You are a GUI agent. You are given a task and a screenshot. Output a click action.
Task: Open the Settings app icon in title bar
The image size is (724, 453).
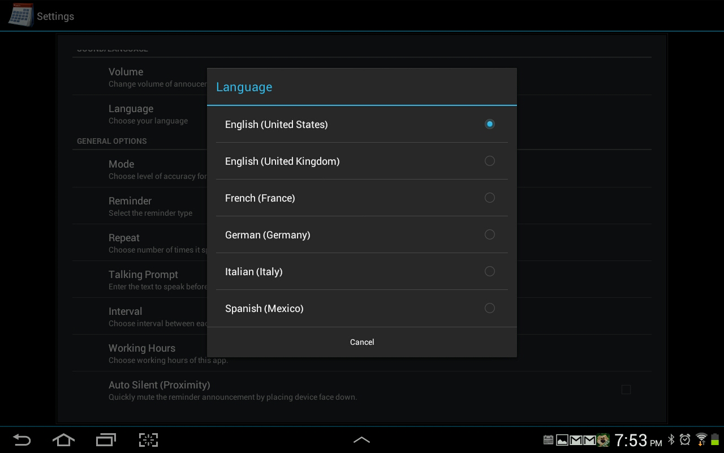point(20,15)
